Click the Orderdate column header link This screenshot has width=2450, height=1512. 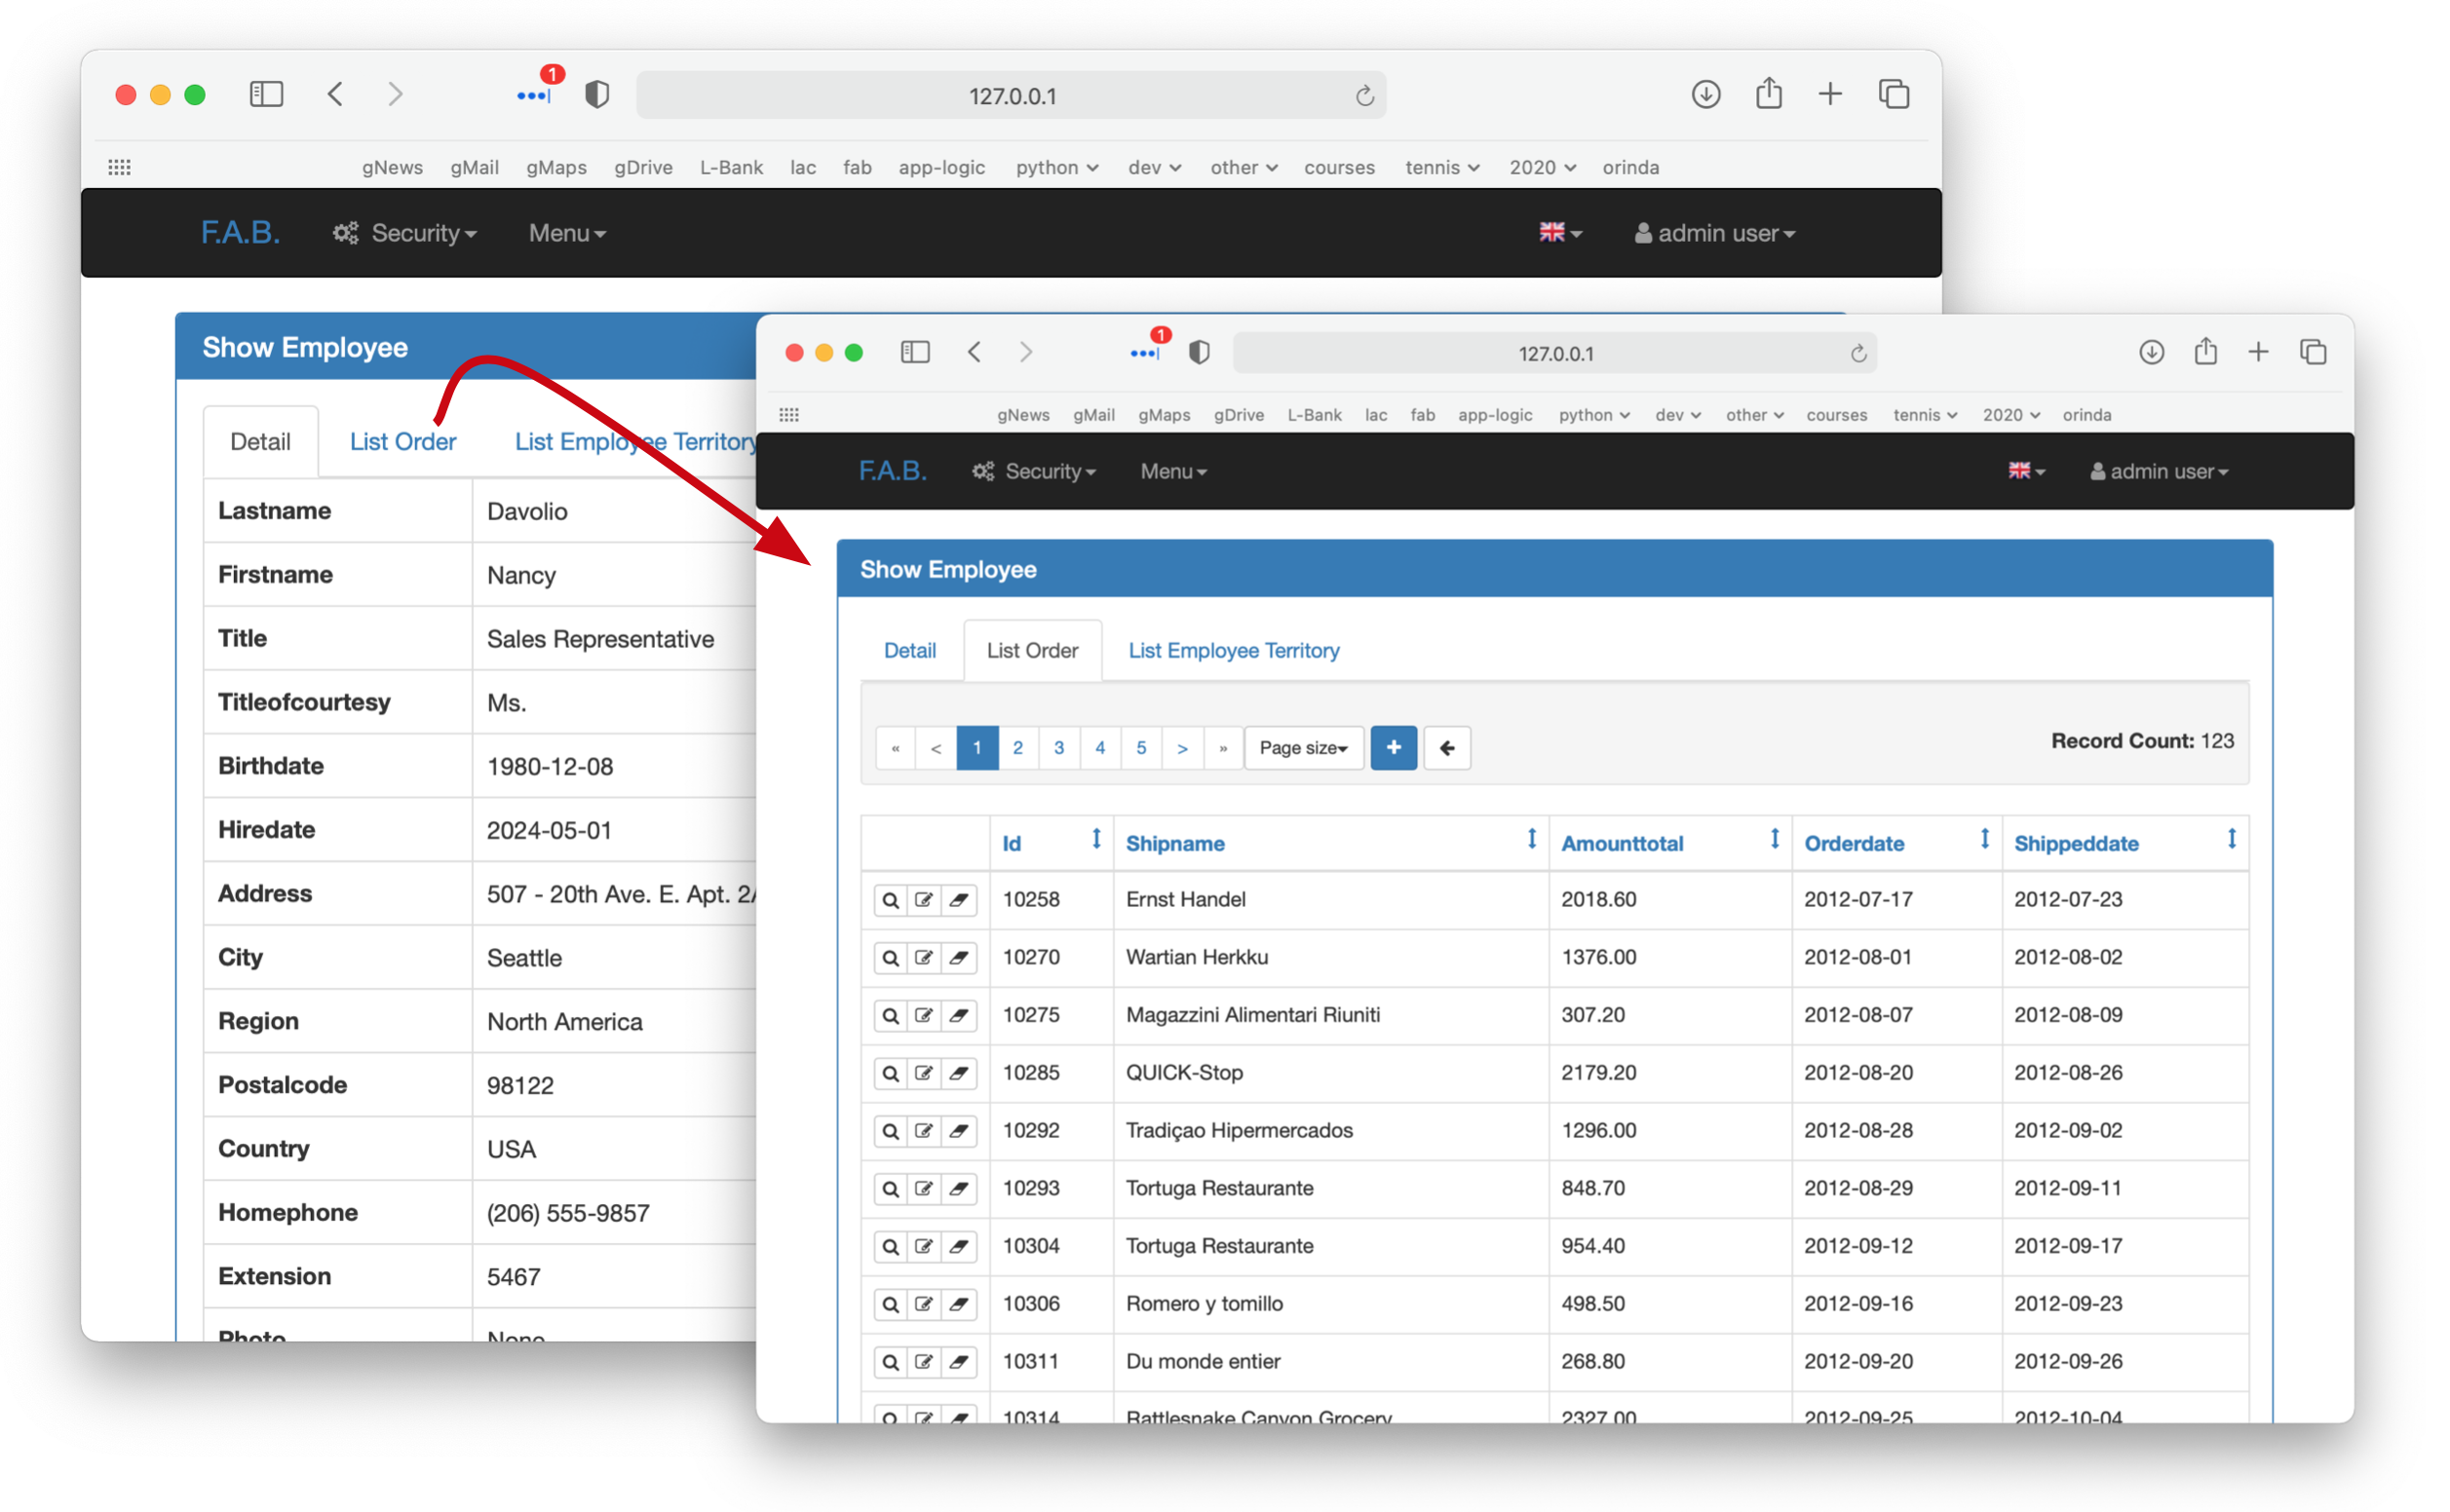[x=1853, y=843]
